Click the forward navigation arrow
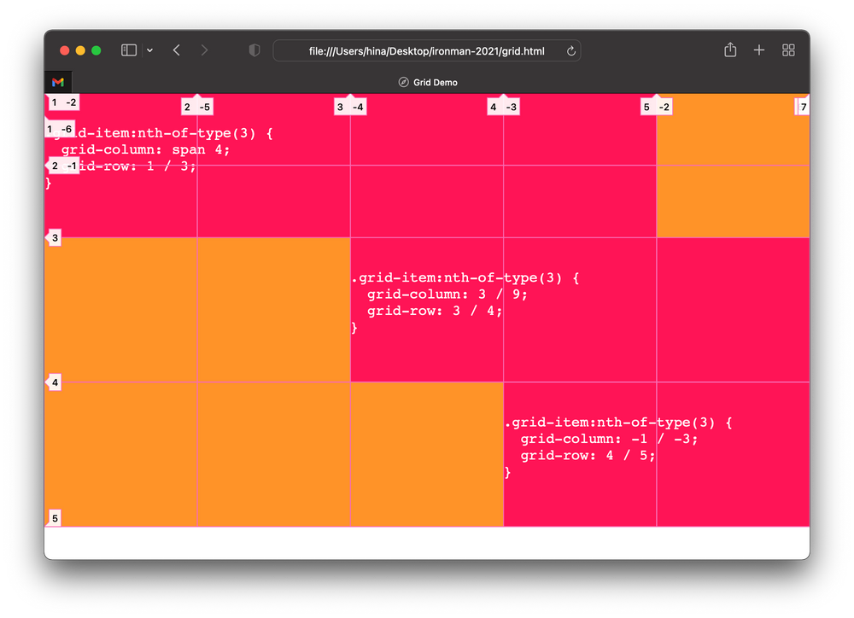This screenshot has height=618, width=854. click(204, 50)
